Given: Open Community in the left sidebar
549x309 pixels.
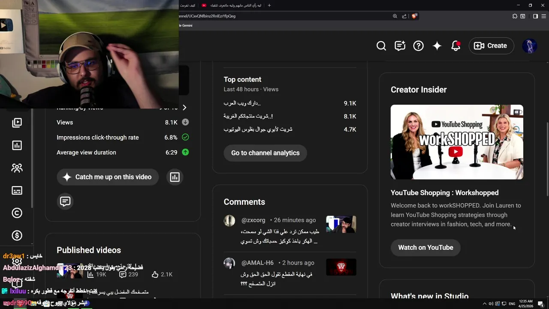Looking at the screenshot, I should pos(17,168).
